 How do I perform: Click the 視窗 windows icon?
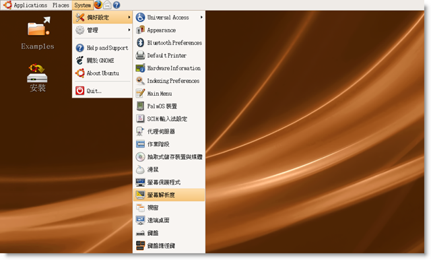140,207
